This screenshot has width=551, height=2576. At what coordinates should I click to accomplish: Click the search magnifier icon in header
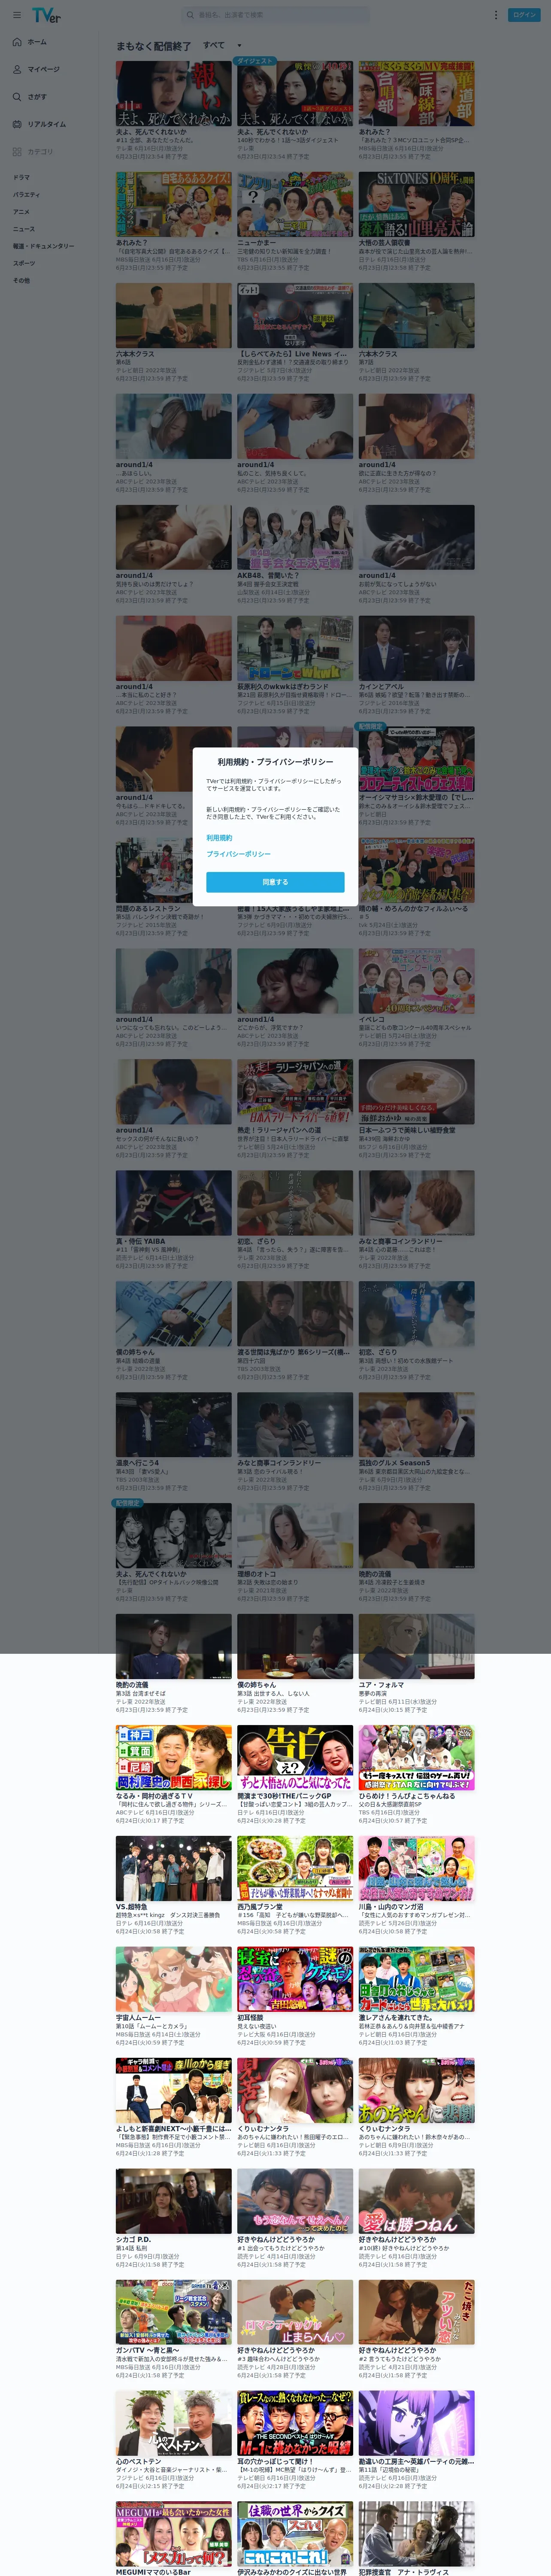click(x=190, y=15)
